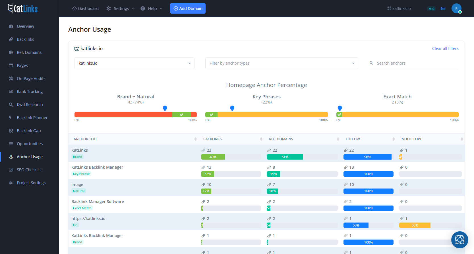The width and height of the screenshot is (474, 254).
Task: Open the katlinks.io domain dropdown
Action: tap(134, 63)
